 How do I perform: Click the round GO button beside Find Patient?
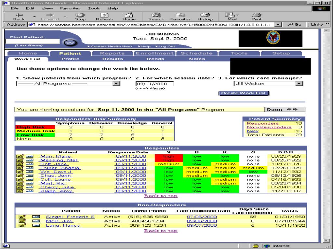(70, 42)
